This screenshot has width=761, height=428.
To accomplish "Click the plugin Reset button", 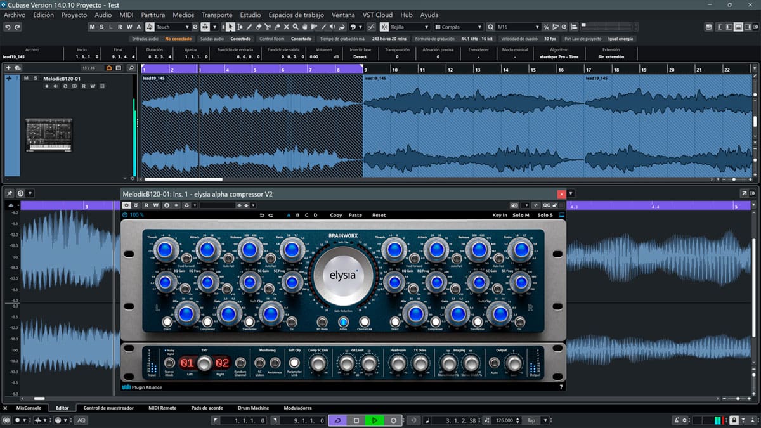I will 379,215.
